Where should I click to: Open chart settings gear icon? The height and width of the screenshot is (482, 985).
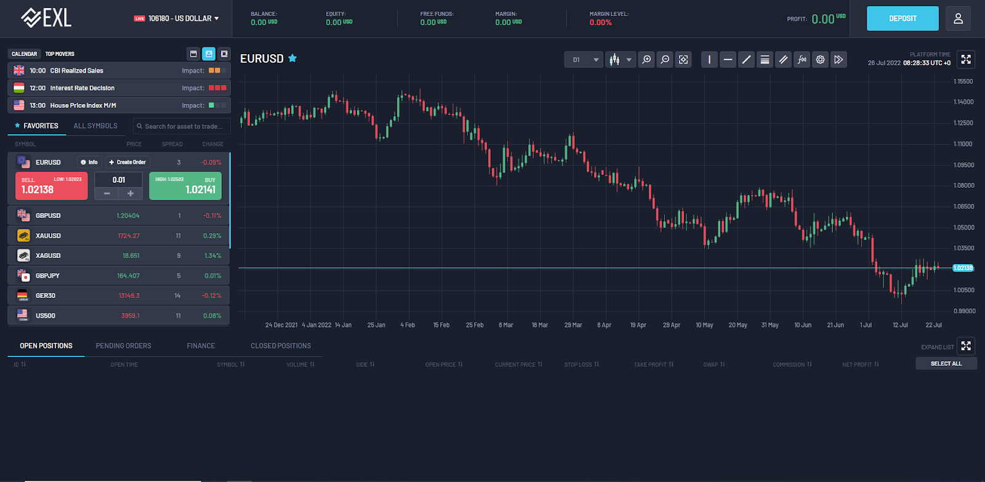(x=820, y=60)
